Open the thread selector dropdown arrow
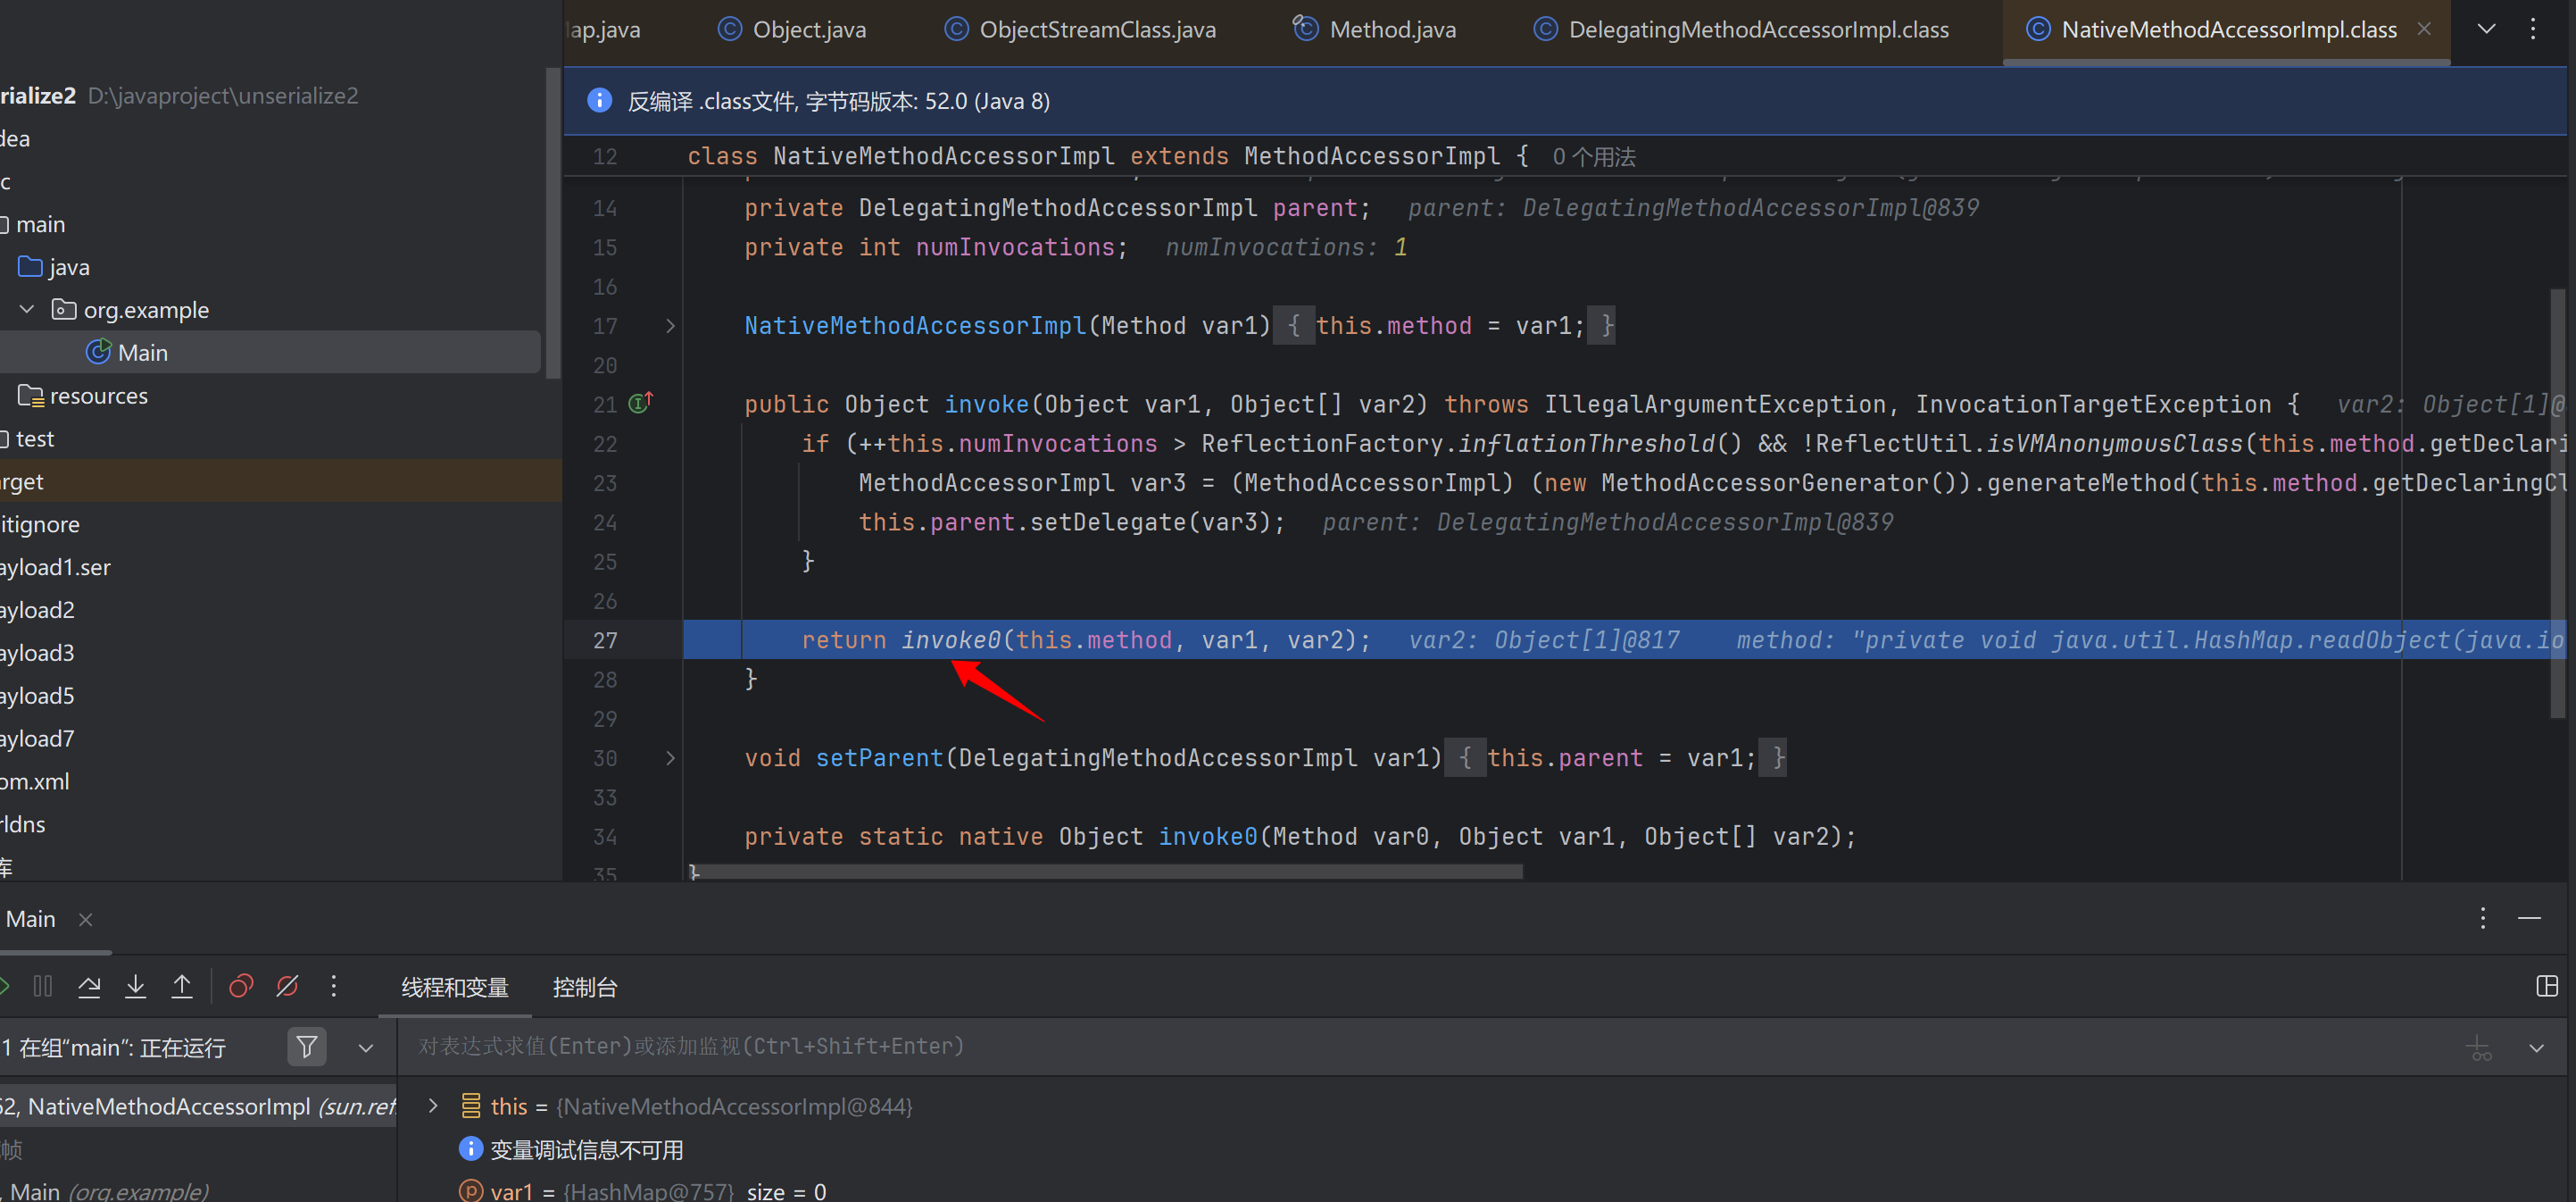The image size is (2576, 1202). (x=366, y=1048)
